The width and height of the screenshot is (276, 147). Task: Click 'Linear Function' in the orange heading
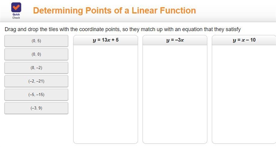[164, 11]
